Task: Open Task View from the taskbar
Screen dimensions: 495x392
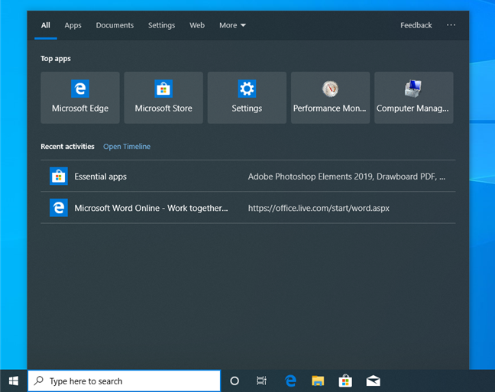Action: tap(261, 381)
